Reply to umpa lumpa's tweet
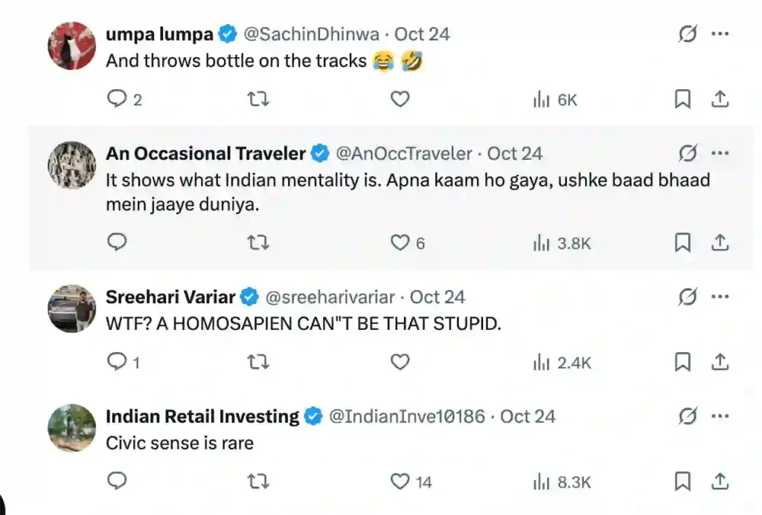This screenshot has width=762, height=515. pyautogui.click(x=117, y=99)
